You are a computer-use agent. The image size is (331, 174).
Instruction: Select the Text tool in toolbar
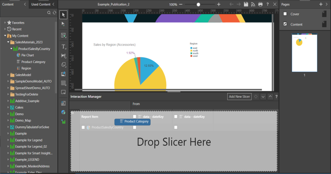tap(64, 46)
